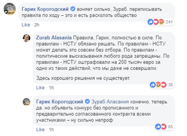Click the thumbs-up reaction icon beside 38
This screenshot has width=187, height=136.
(x=153, y=84)
